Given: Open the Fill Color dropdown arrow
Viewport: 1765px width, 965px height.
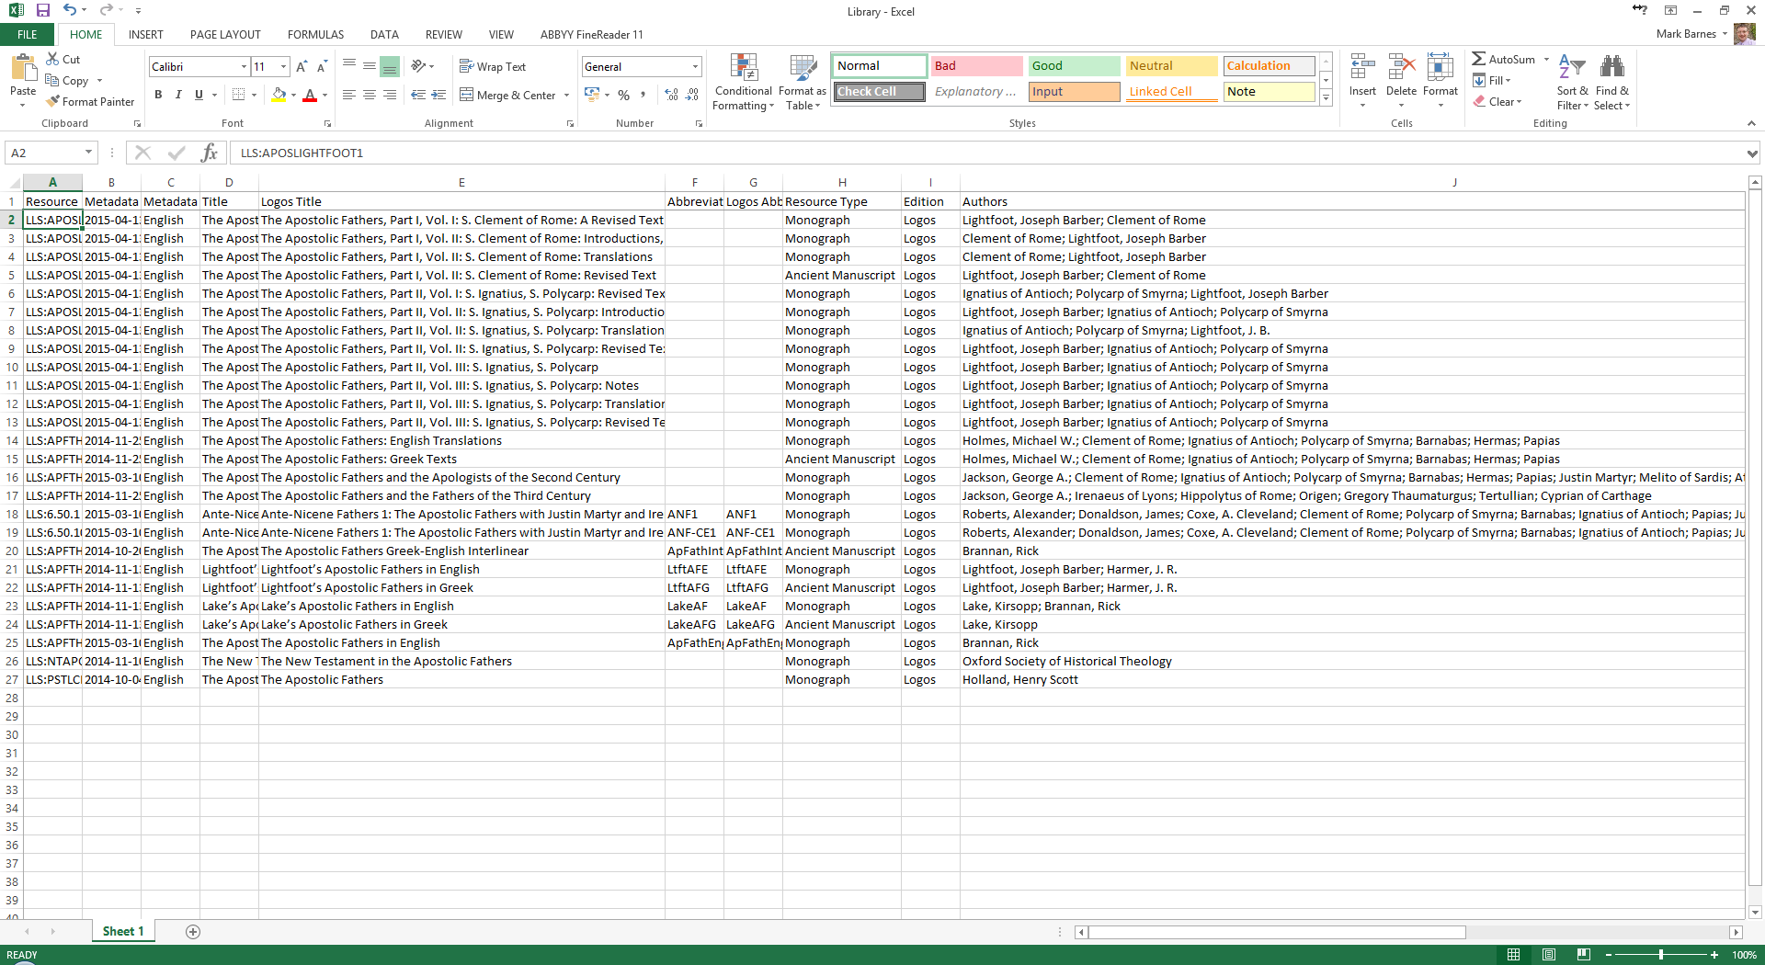Looking at the screenshot, I should 293,95.
